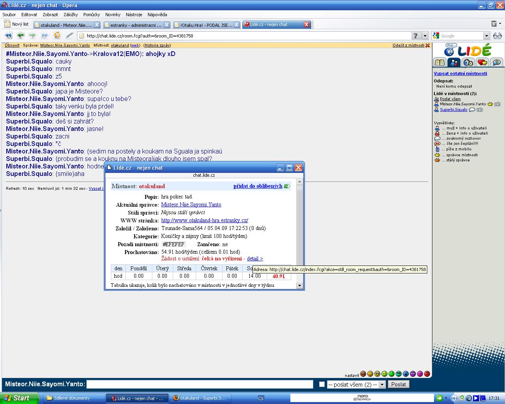This screenshot has width=505, height=404.
Task: Insert the green smiling smiley
Action: pos(391,374)
